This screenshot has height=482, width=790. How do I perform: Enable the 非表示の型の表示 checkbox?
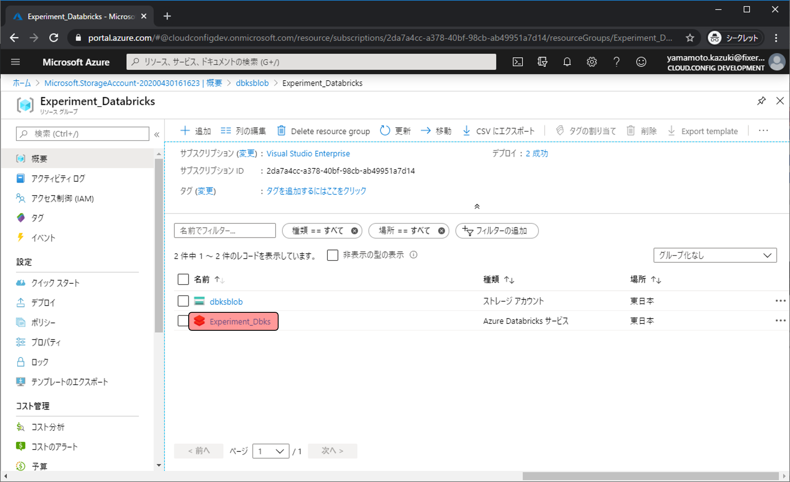[333, 255]
